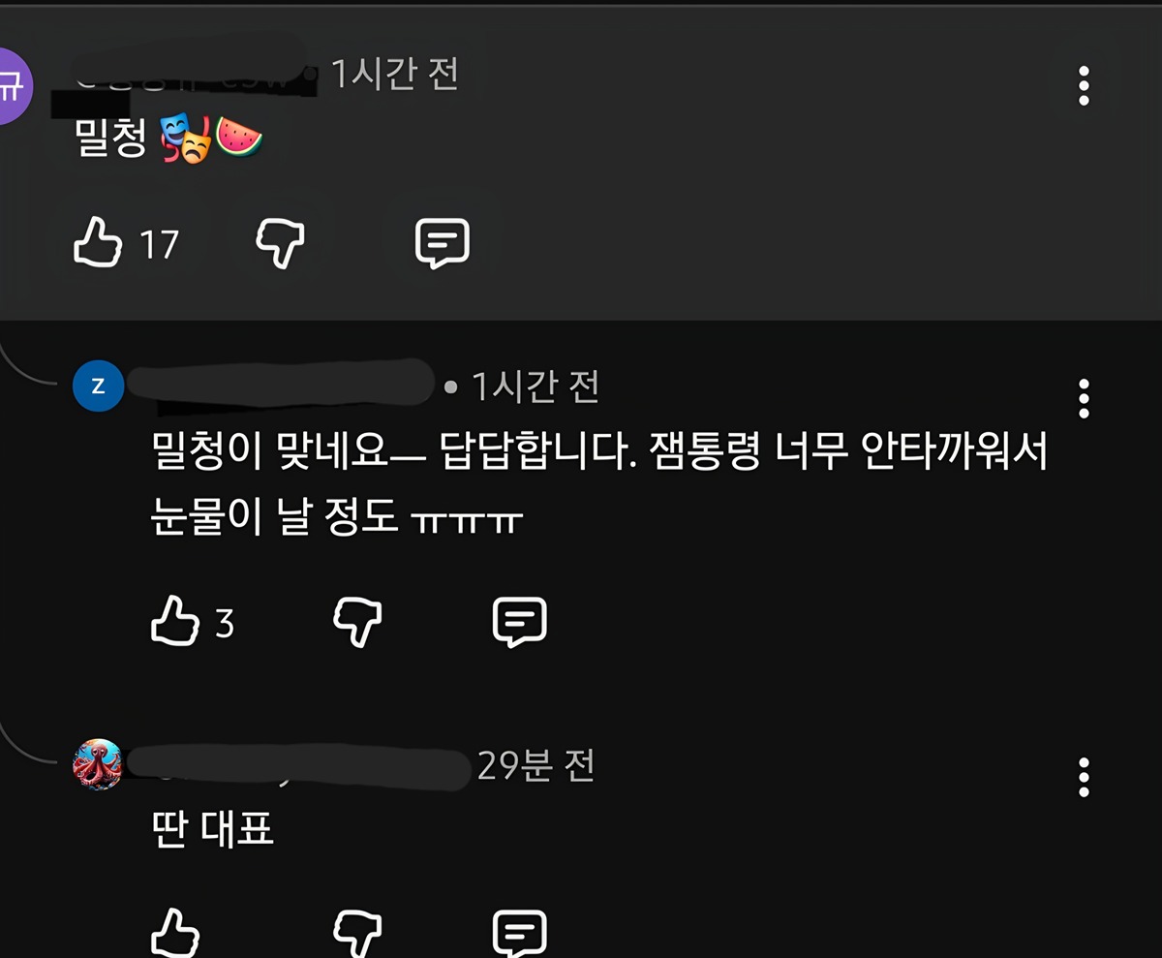Reply to the 밀청이 맞네요 comment

pyautogui.click(x=520, y=622)
